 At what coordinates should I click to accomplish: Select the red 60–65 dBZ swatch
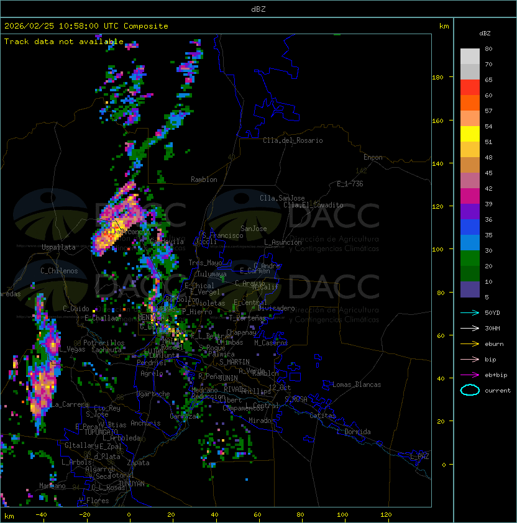click(x=470, y=88)
